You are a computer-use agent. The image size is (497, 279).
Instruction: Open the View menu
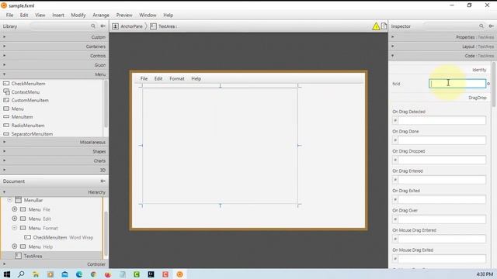click(x=40, y=15)
